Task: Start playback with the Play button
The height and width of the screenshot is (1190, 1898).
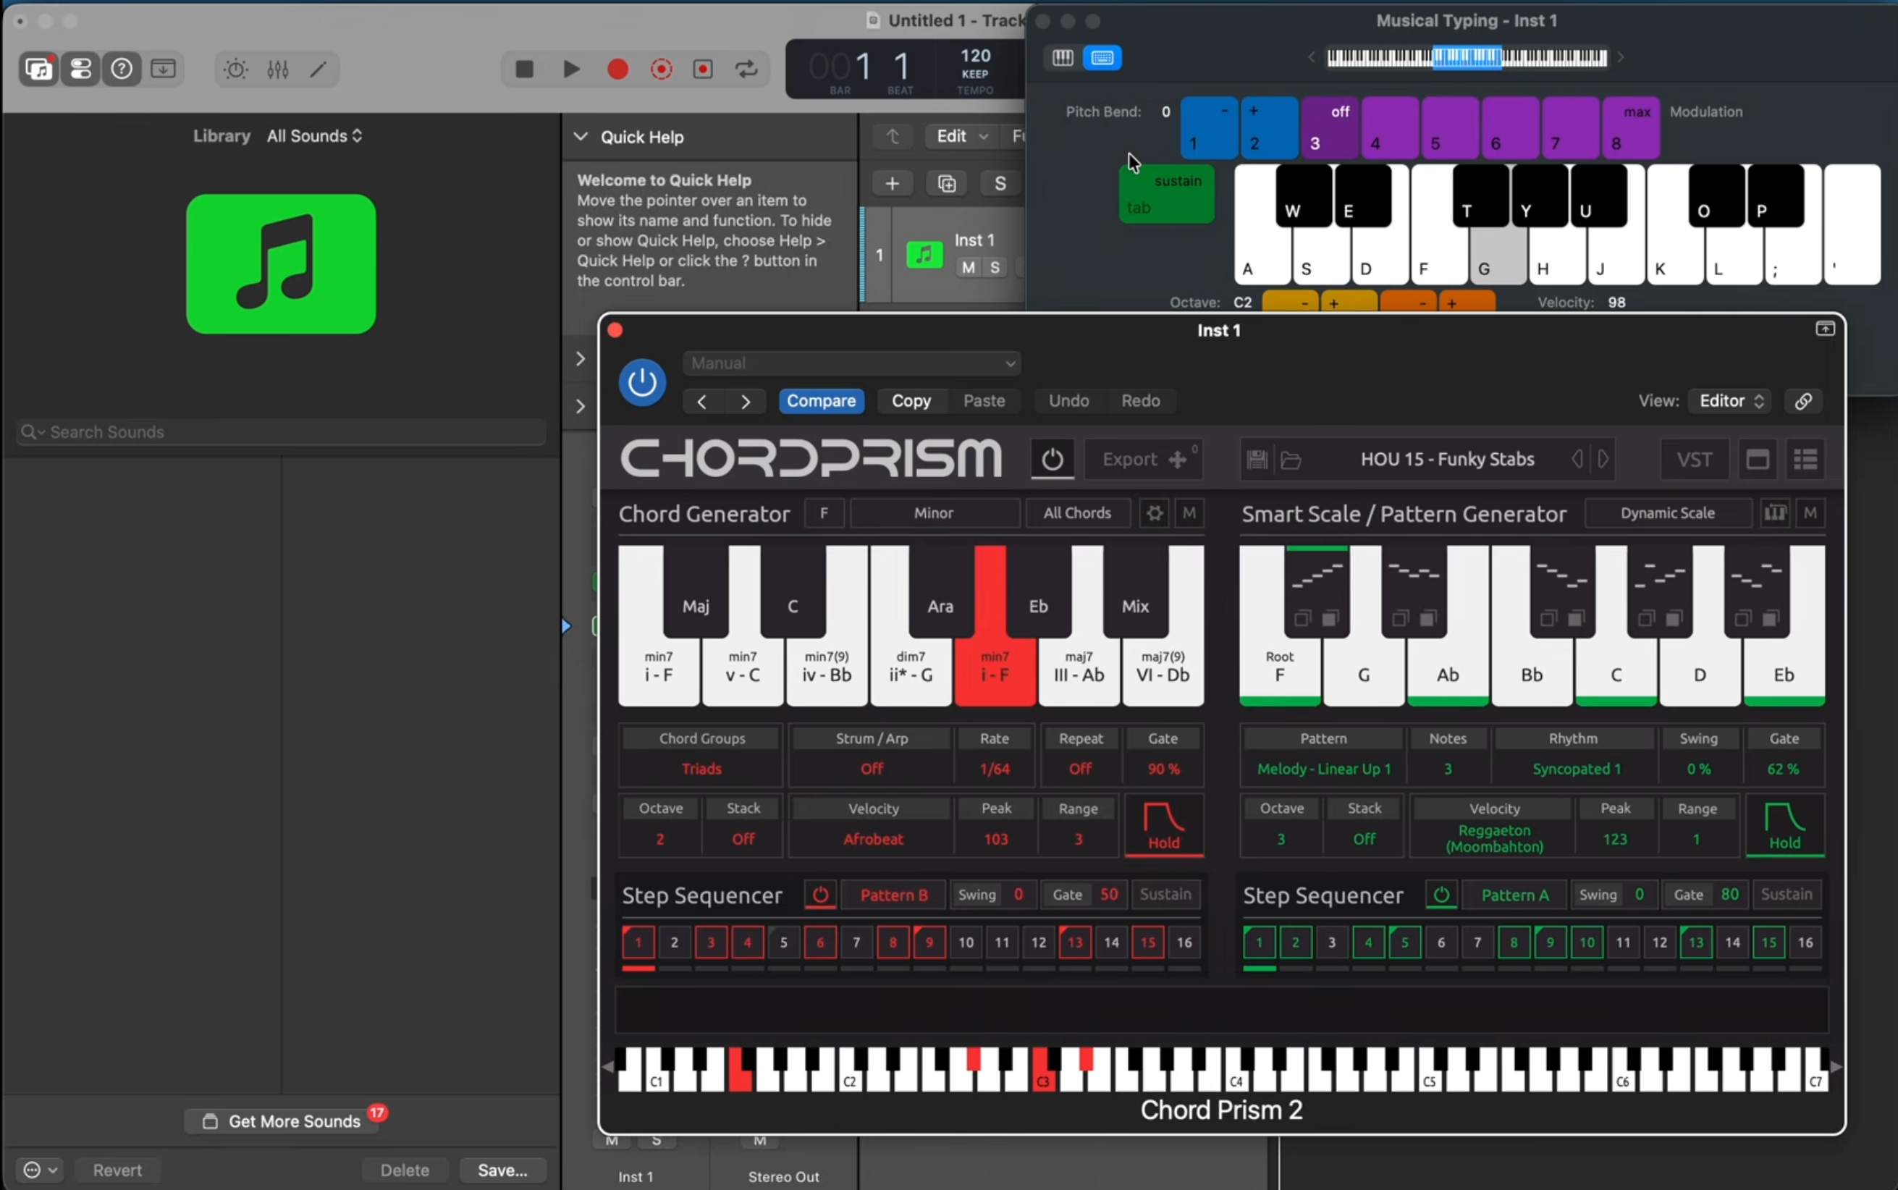Action: [x=572, y=69]
